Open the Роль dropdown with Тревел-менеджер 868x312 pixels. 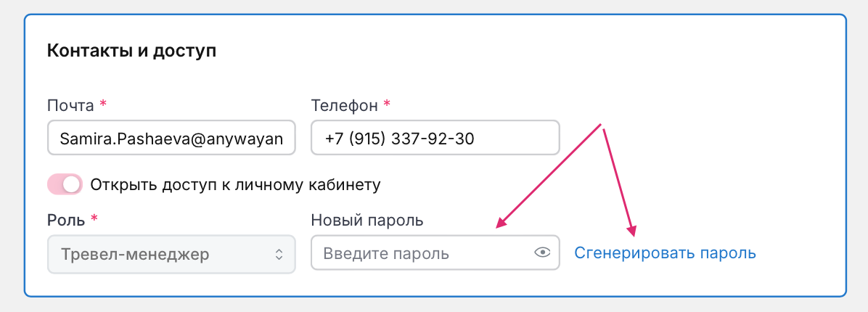point(171,254)
